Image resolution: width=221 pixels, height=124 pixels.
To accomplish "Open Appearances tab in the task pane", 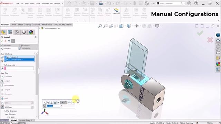I will click(x=218, y=64).
